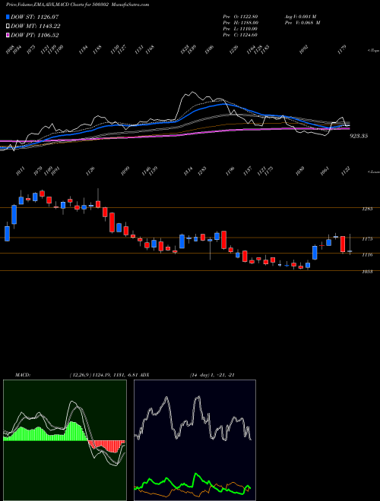
Task: Click the chart title mentioning MunafaSutra.com
Action: [78, 5]
